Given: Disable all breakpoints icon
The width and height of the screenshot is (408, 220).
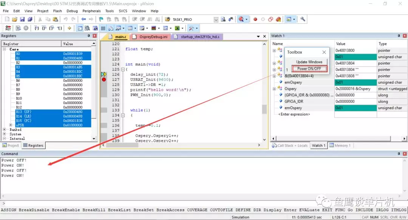Looking at the screenshot, I should click(270, 19).
